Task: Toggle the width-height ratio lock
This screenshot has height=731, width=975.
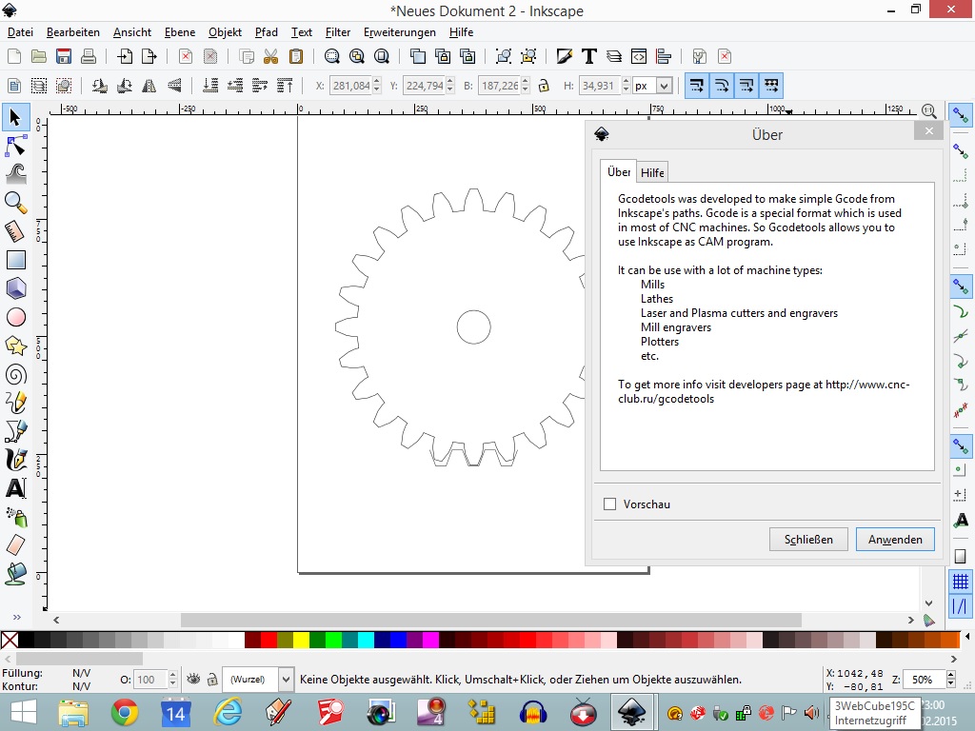Action: pos(544,86)
